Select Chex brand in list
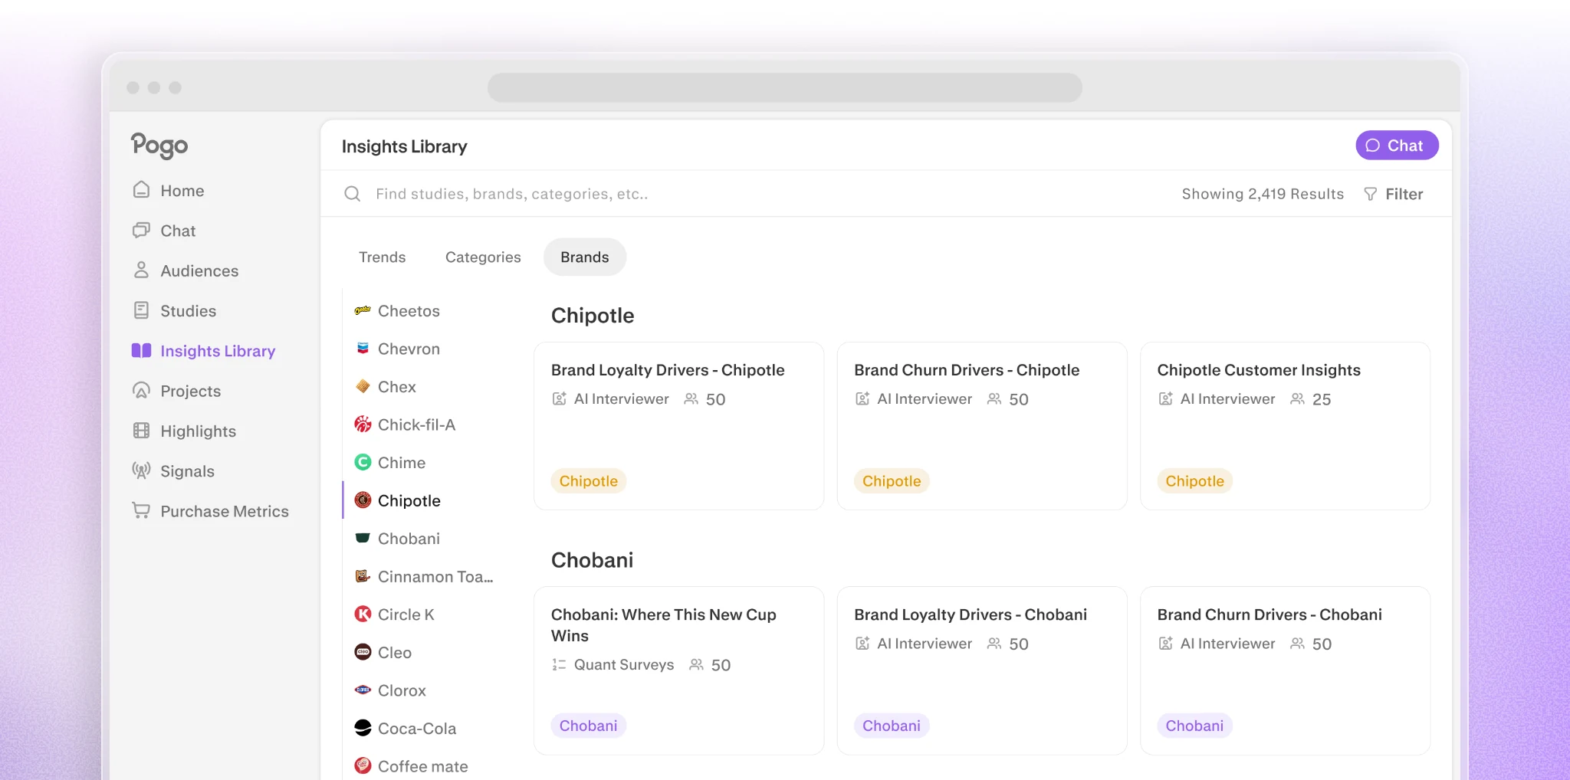Image resolution: width=1570 pixels, height=780 pixels. click(386, 386)
